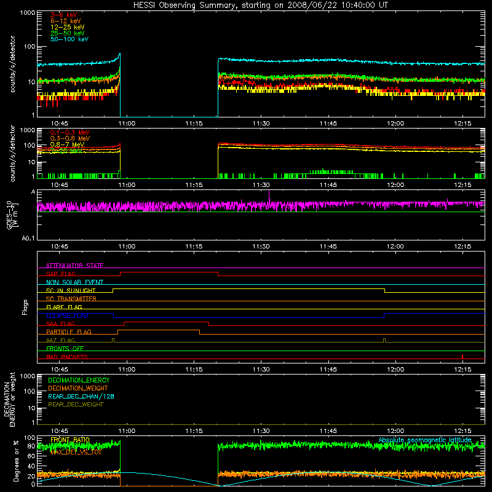Click the MAX_DET_VS_TOT legend label
Image resolution: width=492 pixels, height=492 pixels.
[76, 452]
